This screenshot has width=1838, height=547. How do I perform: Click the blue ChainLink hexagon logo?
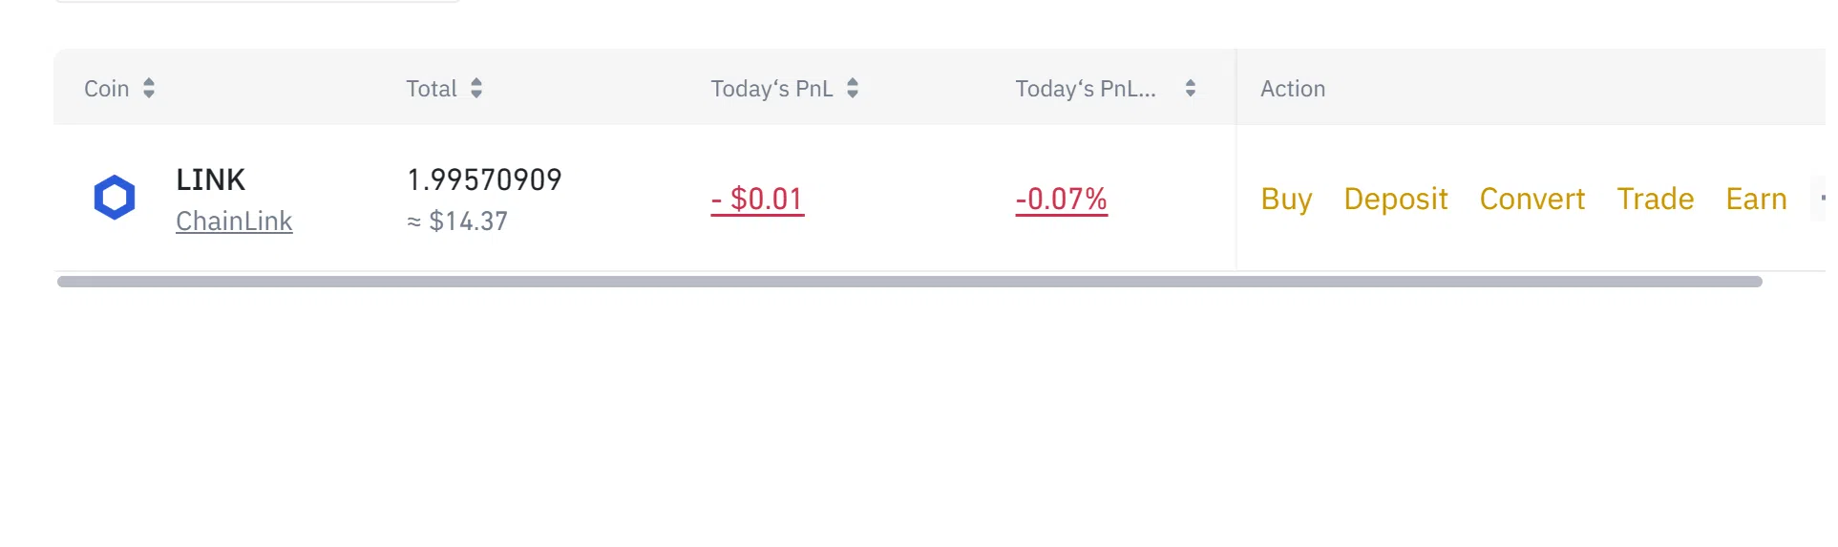tap(115, 198)
